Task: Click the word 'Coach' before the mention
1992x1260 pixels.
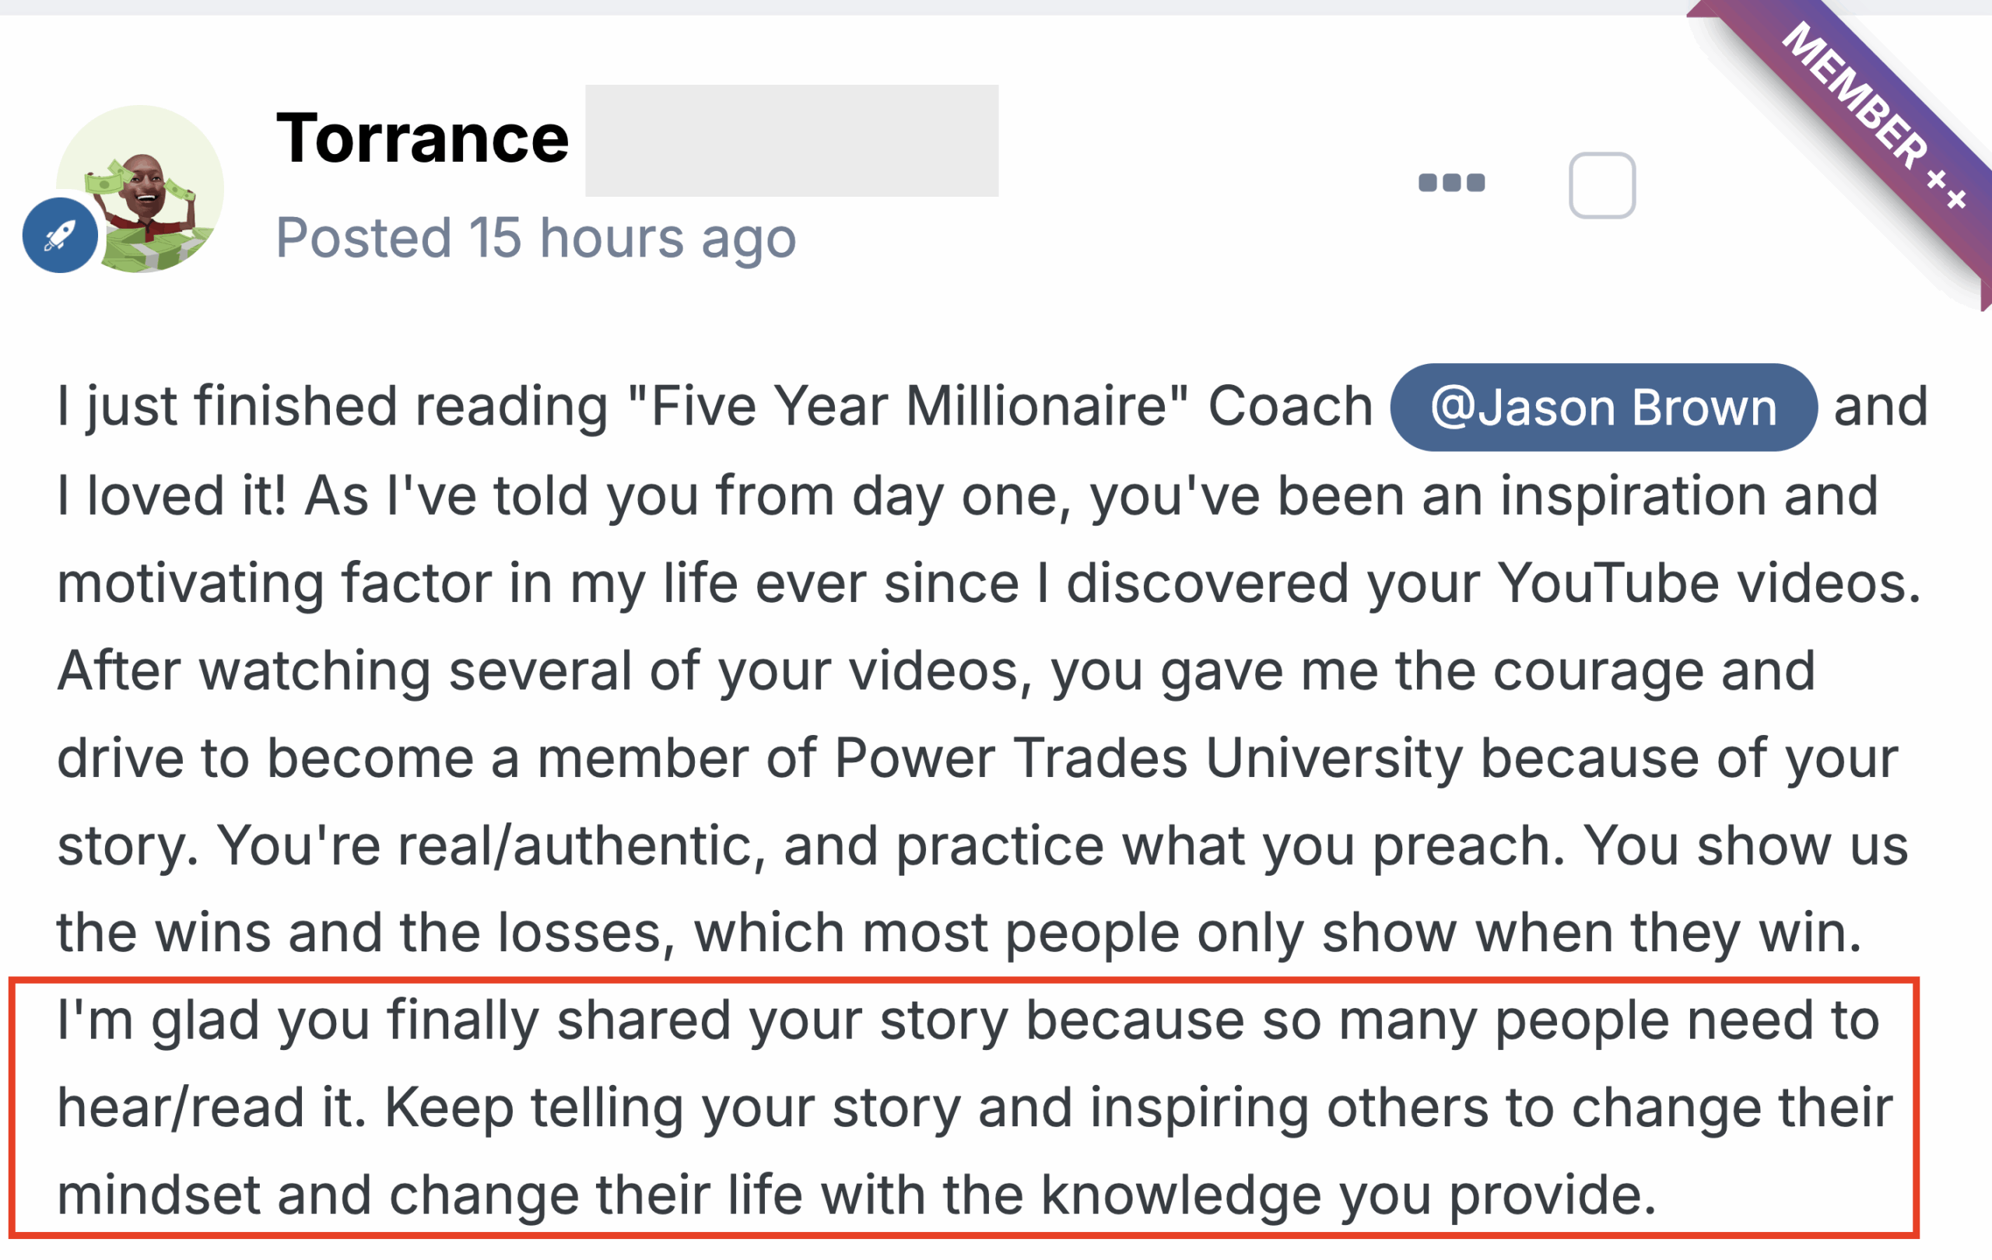Action: point(1289,407)
